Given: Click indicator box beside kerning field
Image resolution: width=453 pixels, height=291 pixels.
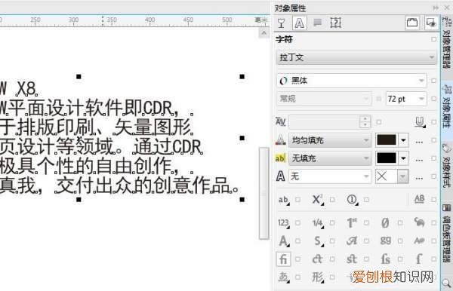Looking at the screenshot, I should [x=379, y=122].
